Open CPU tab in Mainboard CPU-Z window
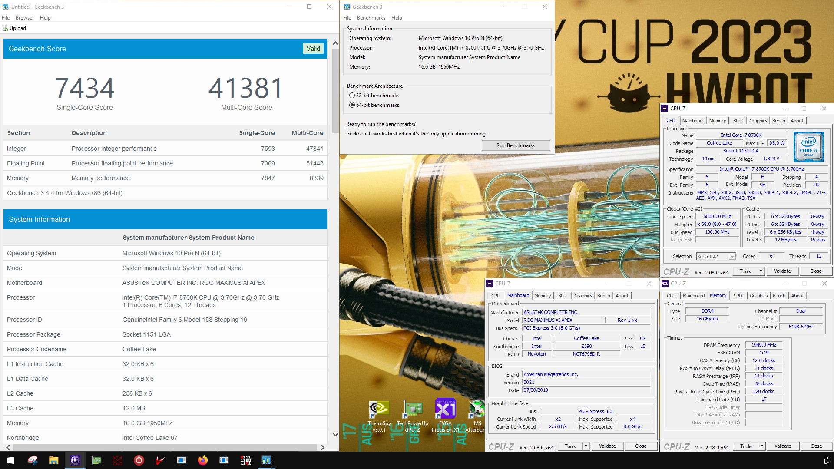 click(496, 296)
